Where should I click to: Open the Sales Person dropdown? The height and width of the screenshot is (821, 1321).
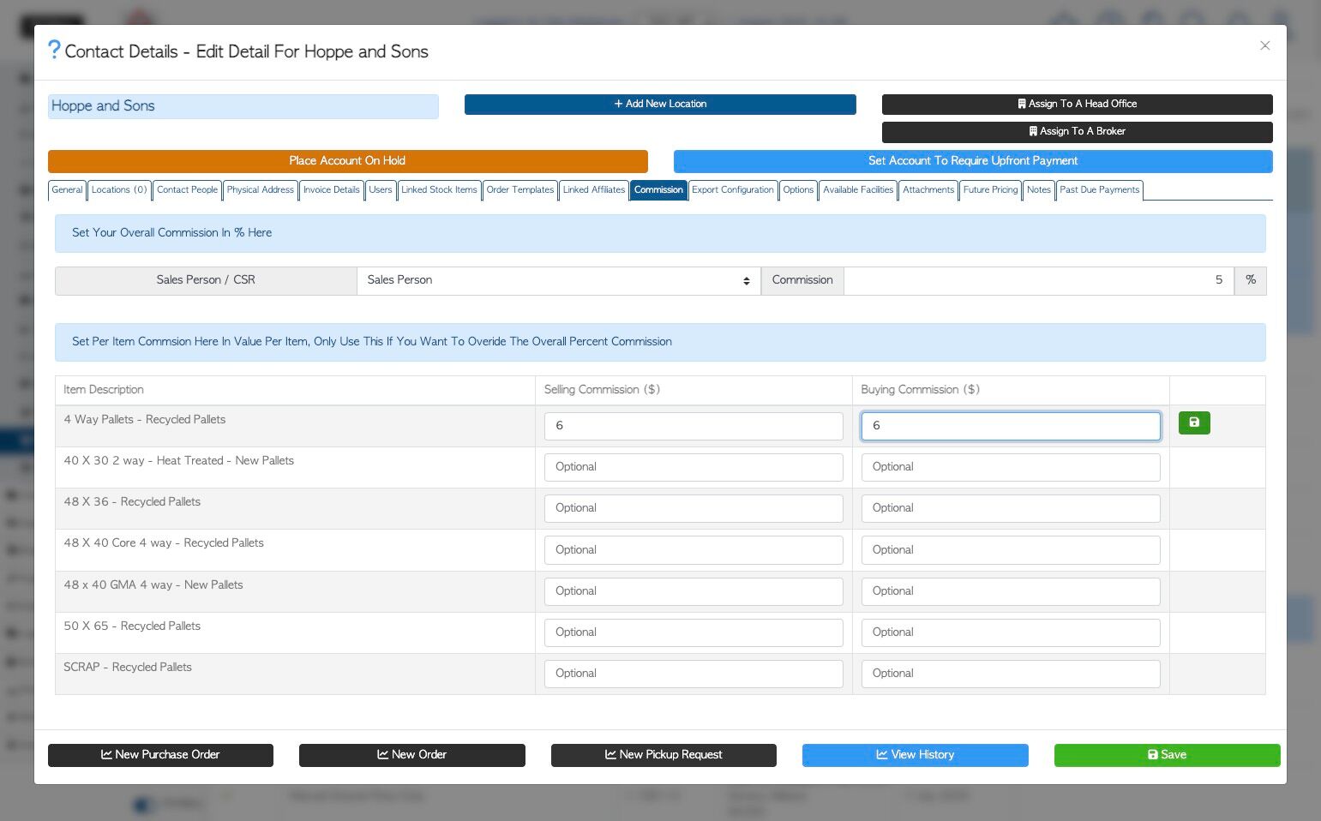[x=559, y=280]
